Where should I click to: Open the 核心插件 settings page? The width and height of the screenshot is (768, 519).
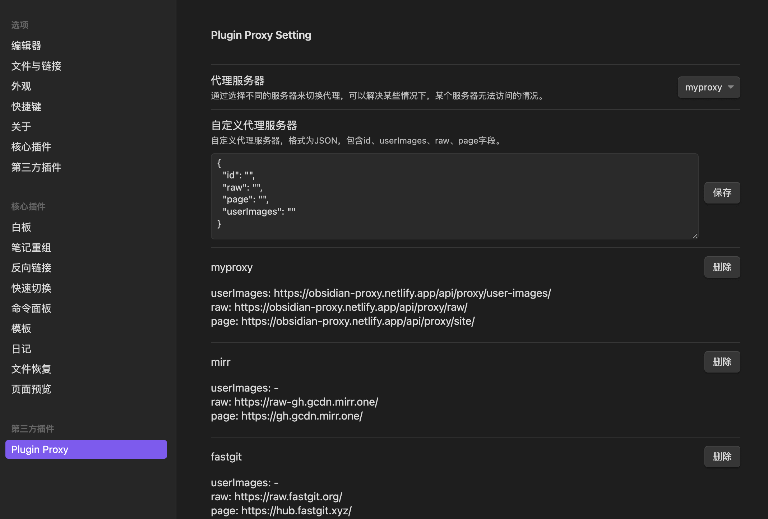click(31, 147)
